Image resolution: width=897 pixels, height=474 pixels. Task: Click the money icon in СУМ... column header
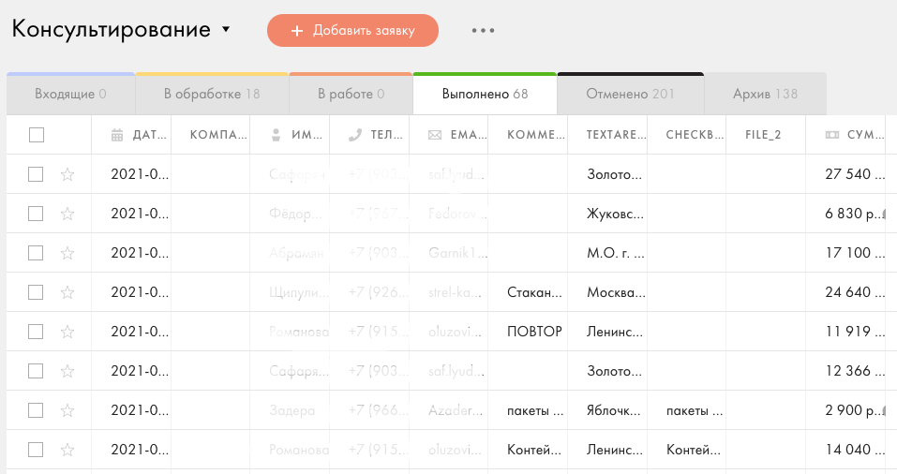click(x=832, y=135)
